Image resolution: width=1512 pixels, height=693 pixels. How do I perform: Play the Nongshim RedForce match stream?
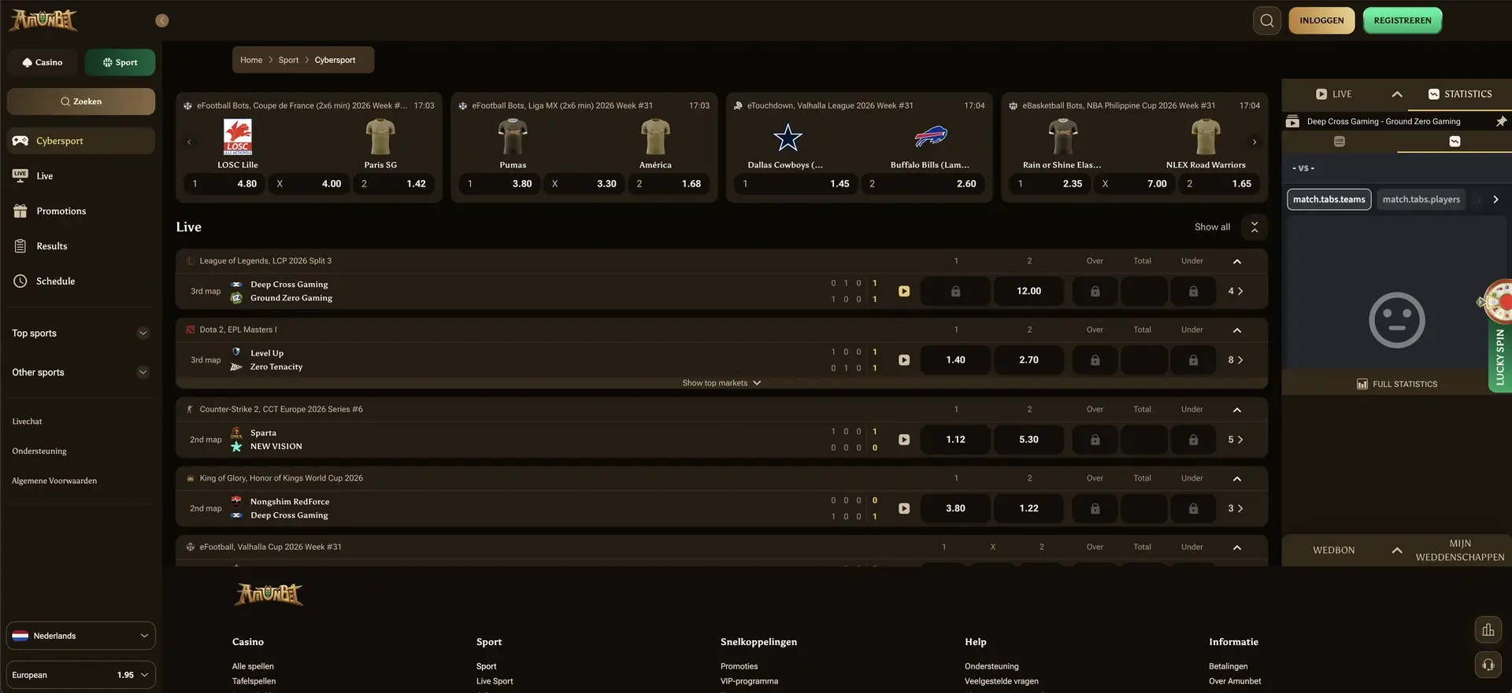904,509
